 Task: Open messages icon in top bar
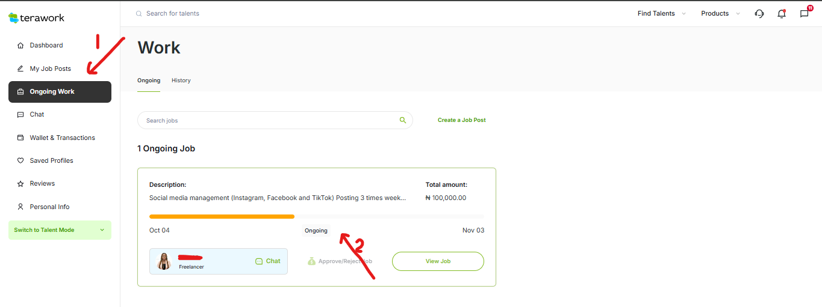tap(804, 14)
